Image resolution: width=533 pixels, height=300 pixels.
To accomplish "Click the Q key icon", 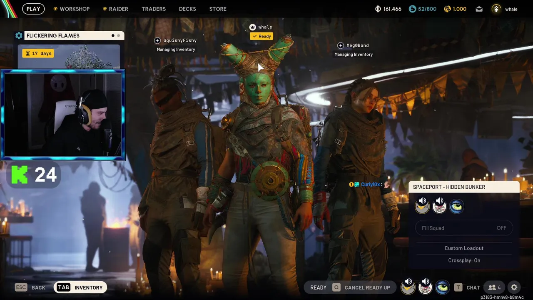I will (336, 287).
